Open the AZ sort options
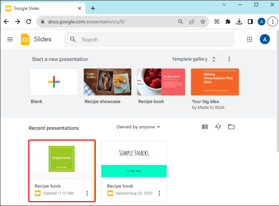 [218, 127]
